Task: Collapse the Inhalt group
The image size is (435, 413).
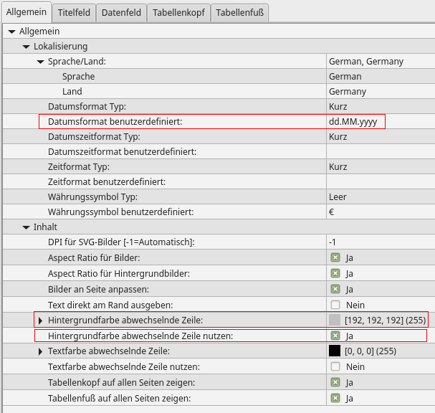Action: point(26,227)
